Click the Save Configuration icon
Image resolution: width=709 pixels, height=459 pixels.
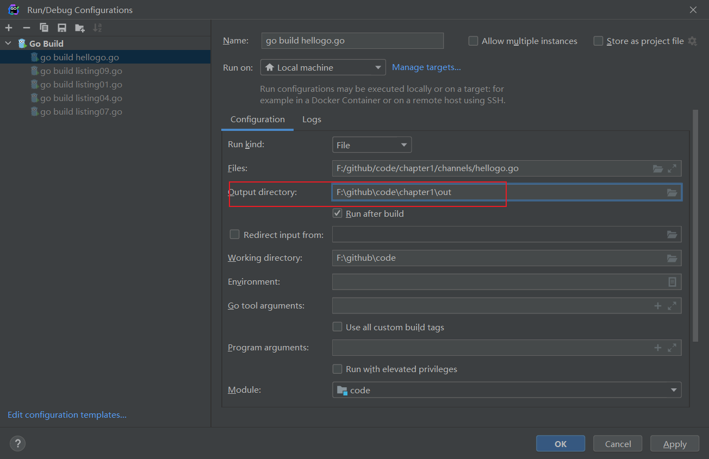[62, 28]
